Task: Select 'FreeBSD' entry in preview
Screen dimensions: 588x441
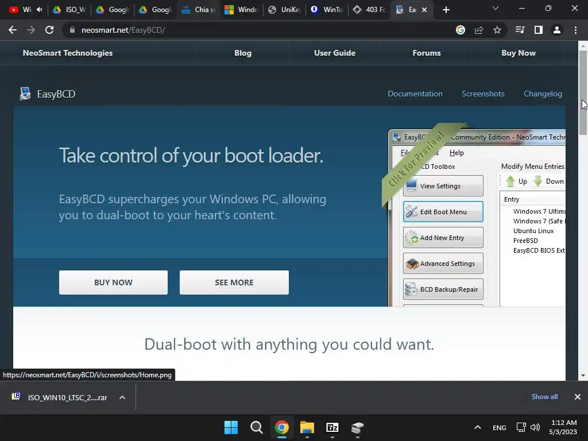Action: tap(525, 241)
